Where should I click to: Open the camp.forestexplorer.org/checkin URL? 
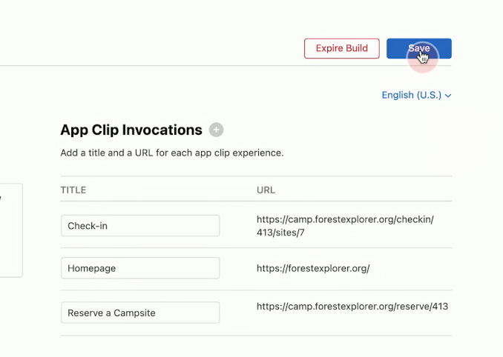tap(345, 226)
